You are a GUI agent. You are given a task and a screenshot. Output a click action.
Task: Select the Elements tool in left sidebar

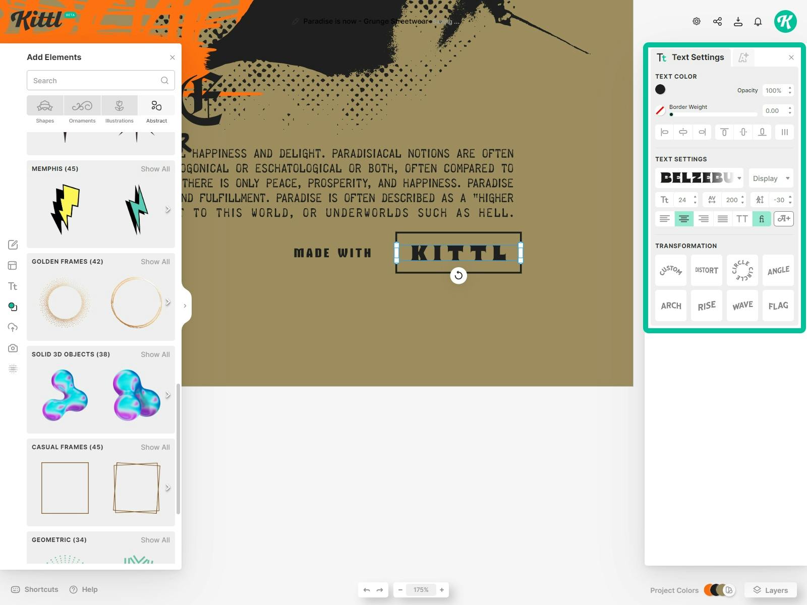13,307
